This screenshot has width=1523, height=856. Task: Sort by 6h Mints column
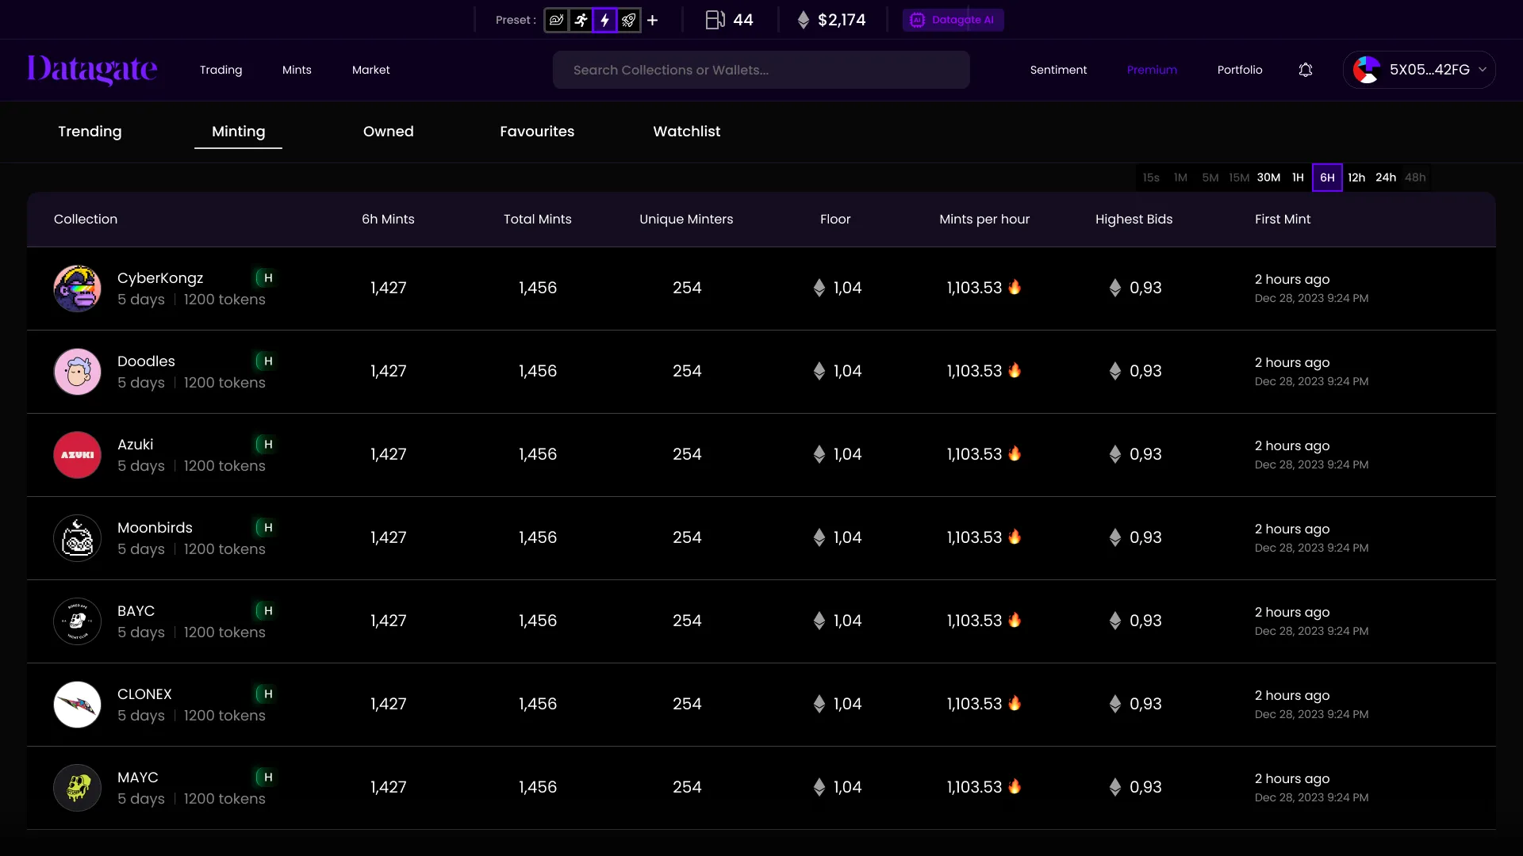tap(389, 220)
